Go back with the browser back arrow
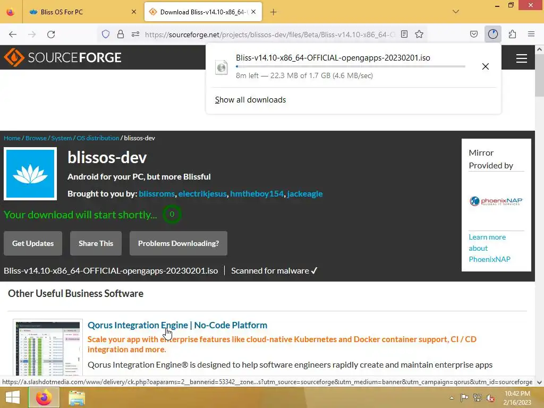The height and width of the screenshot is (408, 544). [13, 35]
